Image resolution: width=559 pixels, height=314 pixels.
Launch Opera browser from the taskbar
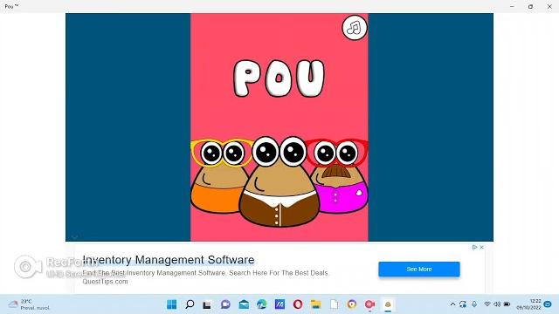coord(298,304)
